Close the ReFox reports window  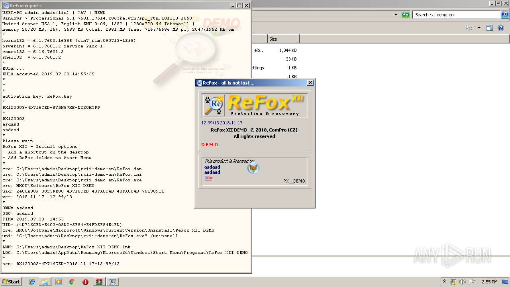[x=247, y=6]
